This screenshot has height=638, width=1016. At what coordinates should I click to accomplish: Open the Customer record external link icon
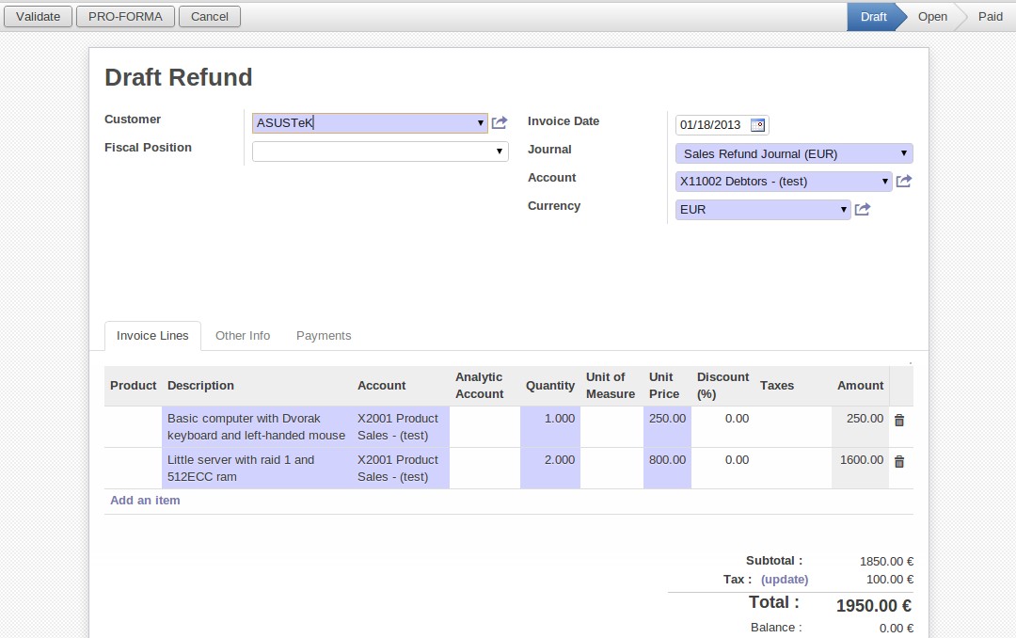tap(500, 123)
